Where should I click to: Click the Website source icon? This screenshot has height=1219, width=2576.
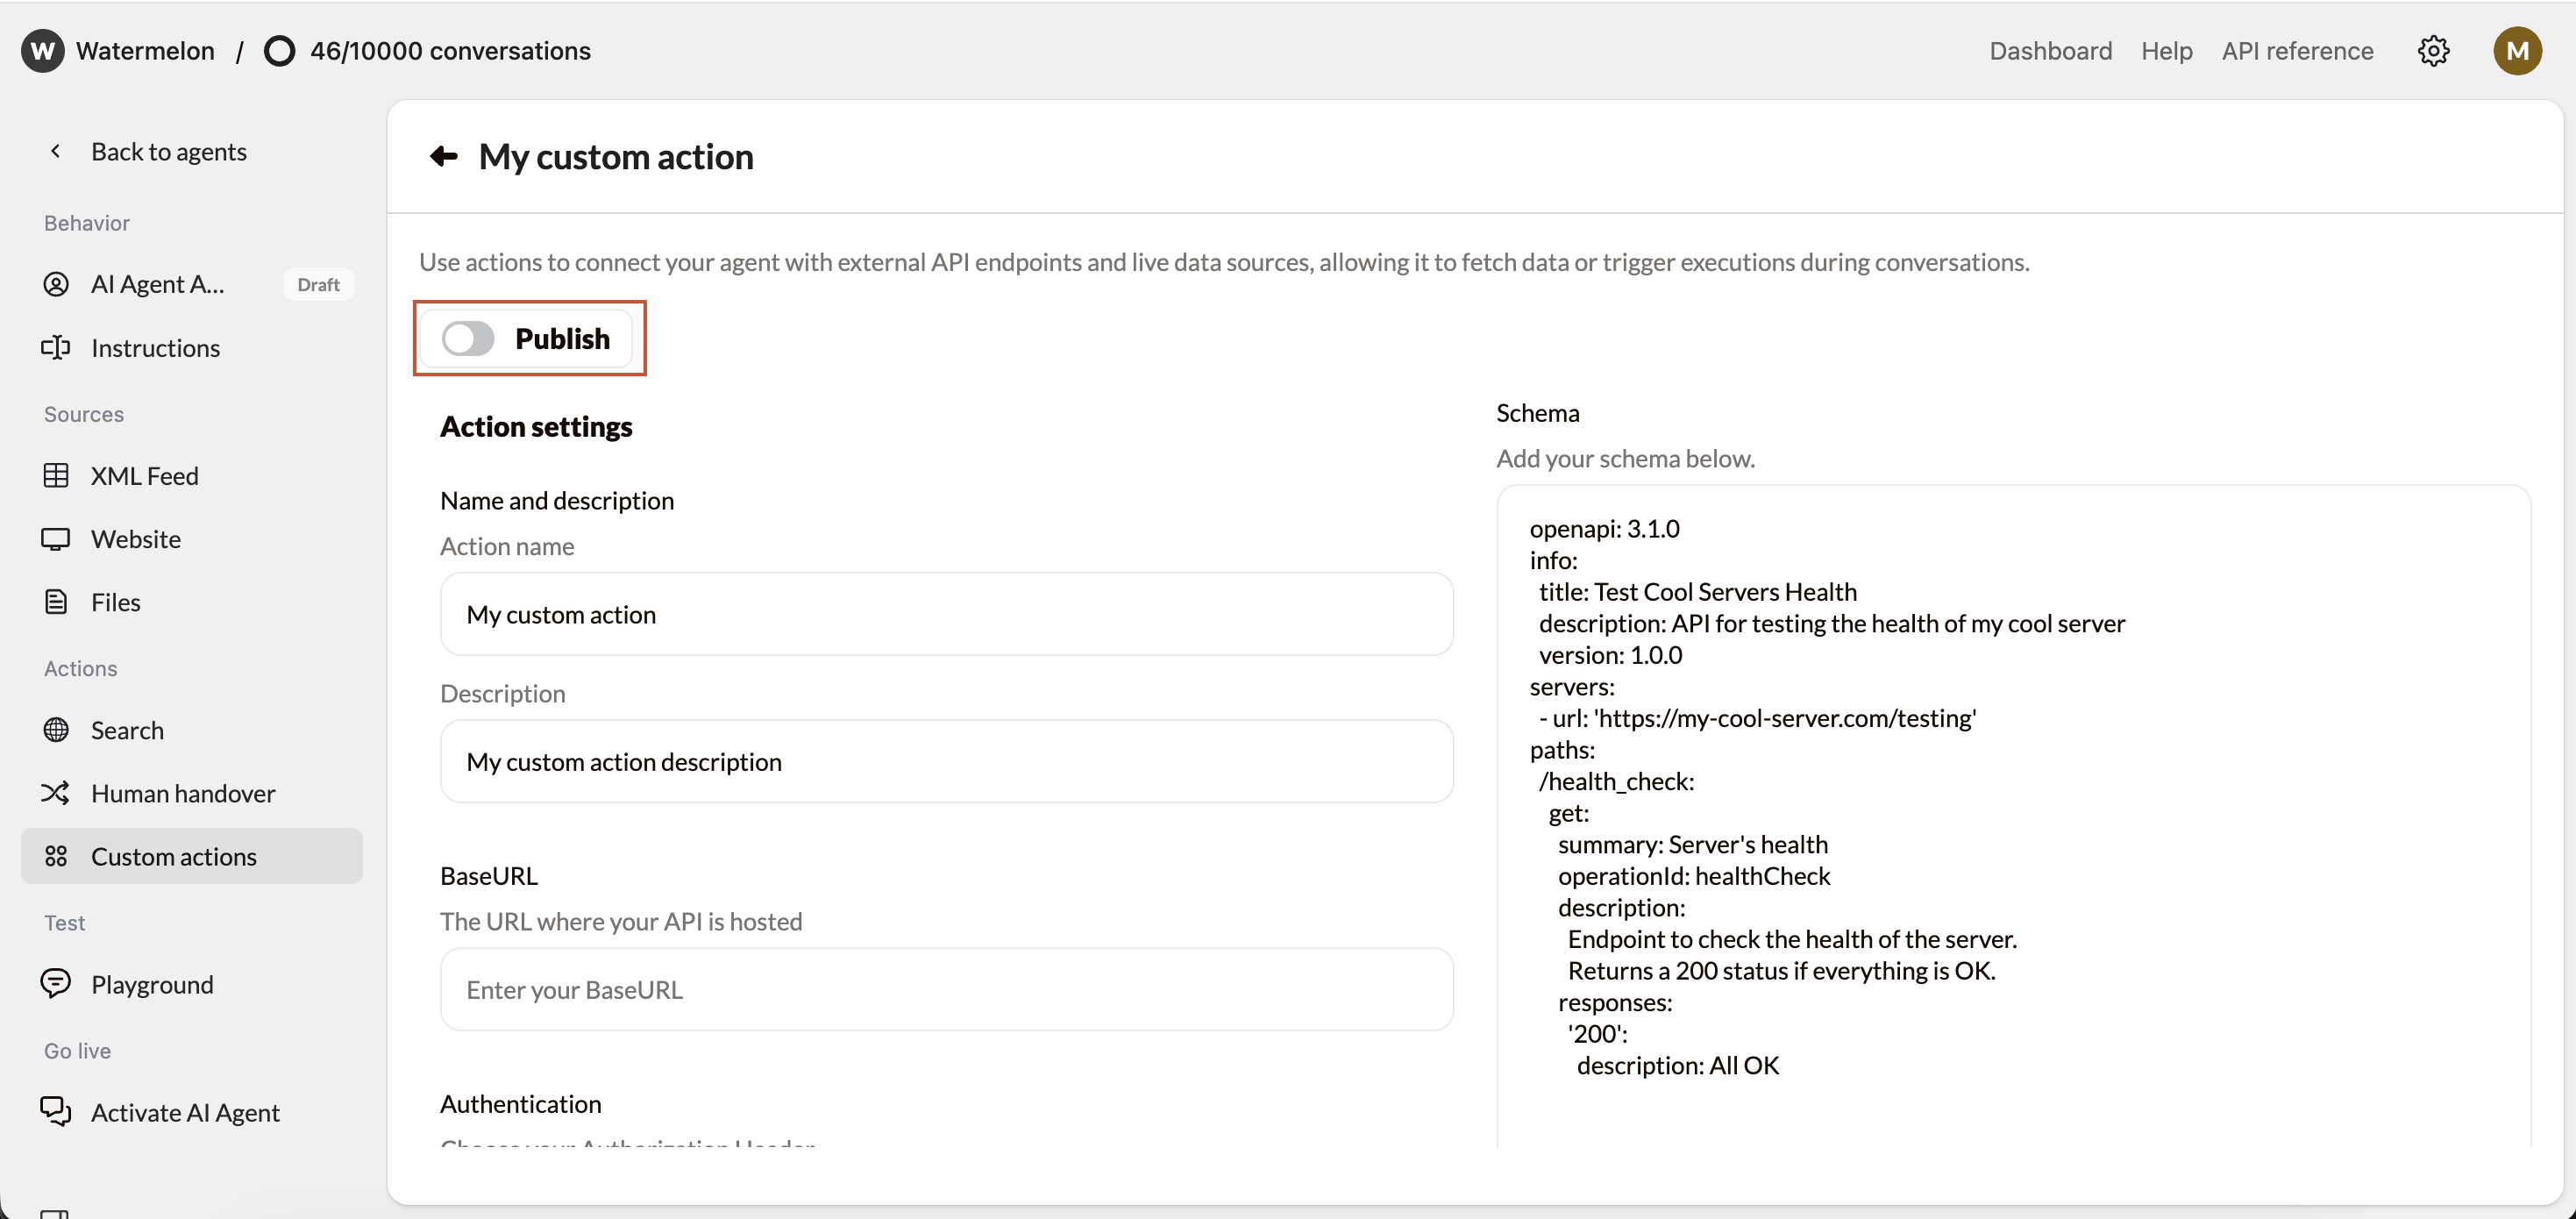[56, 539]
